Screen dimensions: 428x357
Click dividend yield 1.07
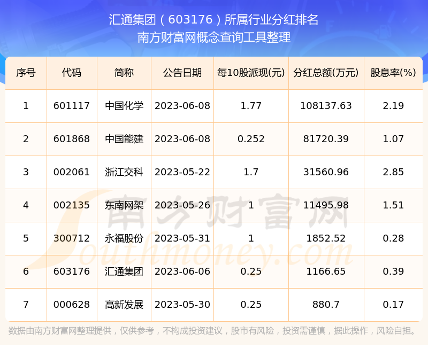[393, 139]
